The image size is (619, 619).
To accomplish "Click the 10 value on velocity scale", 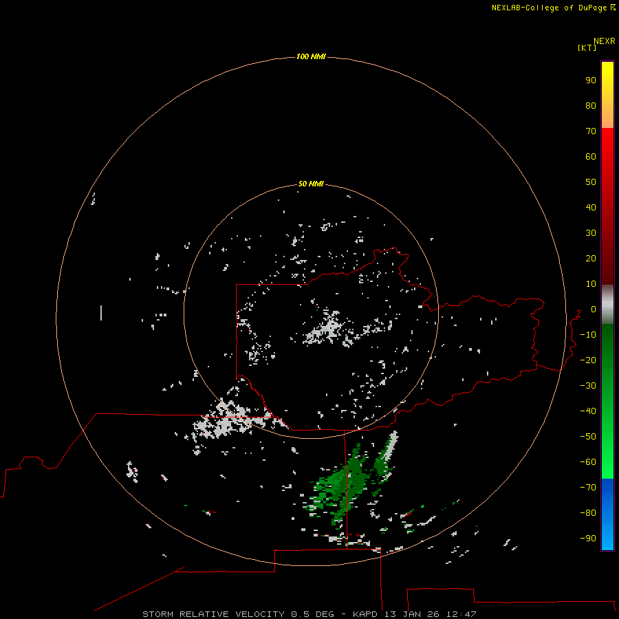I will (x=591, y=284).
